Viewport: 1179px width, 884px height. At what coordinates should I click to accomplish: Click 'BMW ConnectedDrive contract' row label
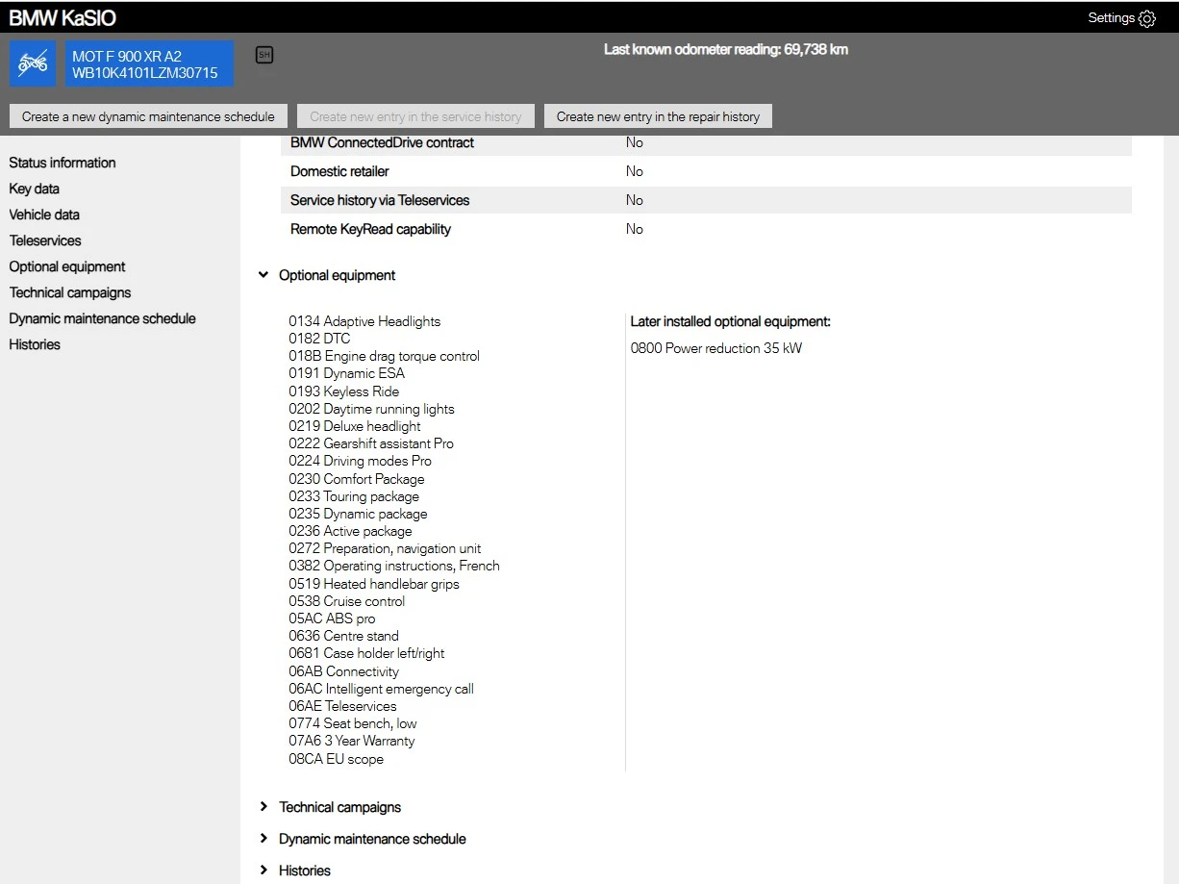[383, 142]
